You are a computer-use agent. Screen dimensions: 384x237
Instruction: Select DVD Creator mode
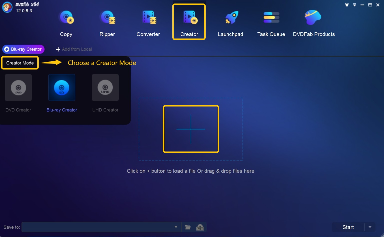[18, 88]
